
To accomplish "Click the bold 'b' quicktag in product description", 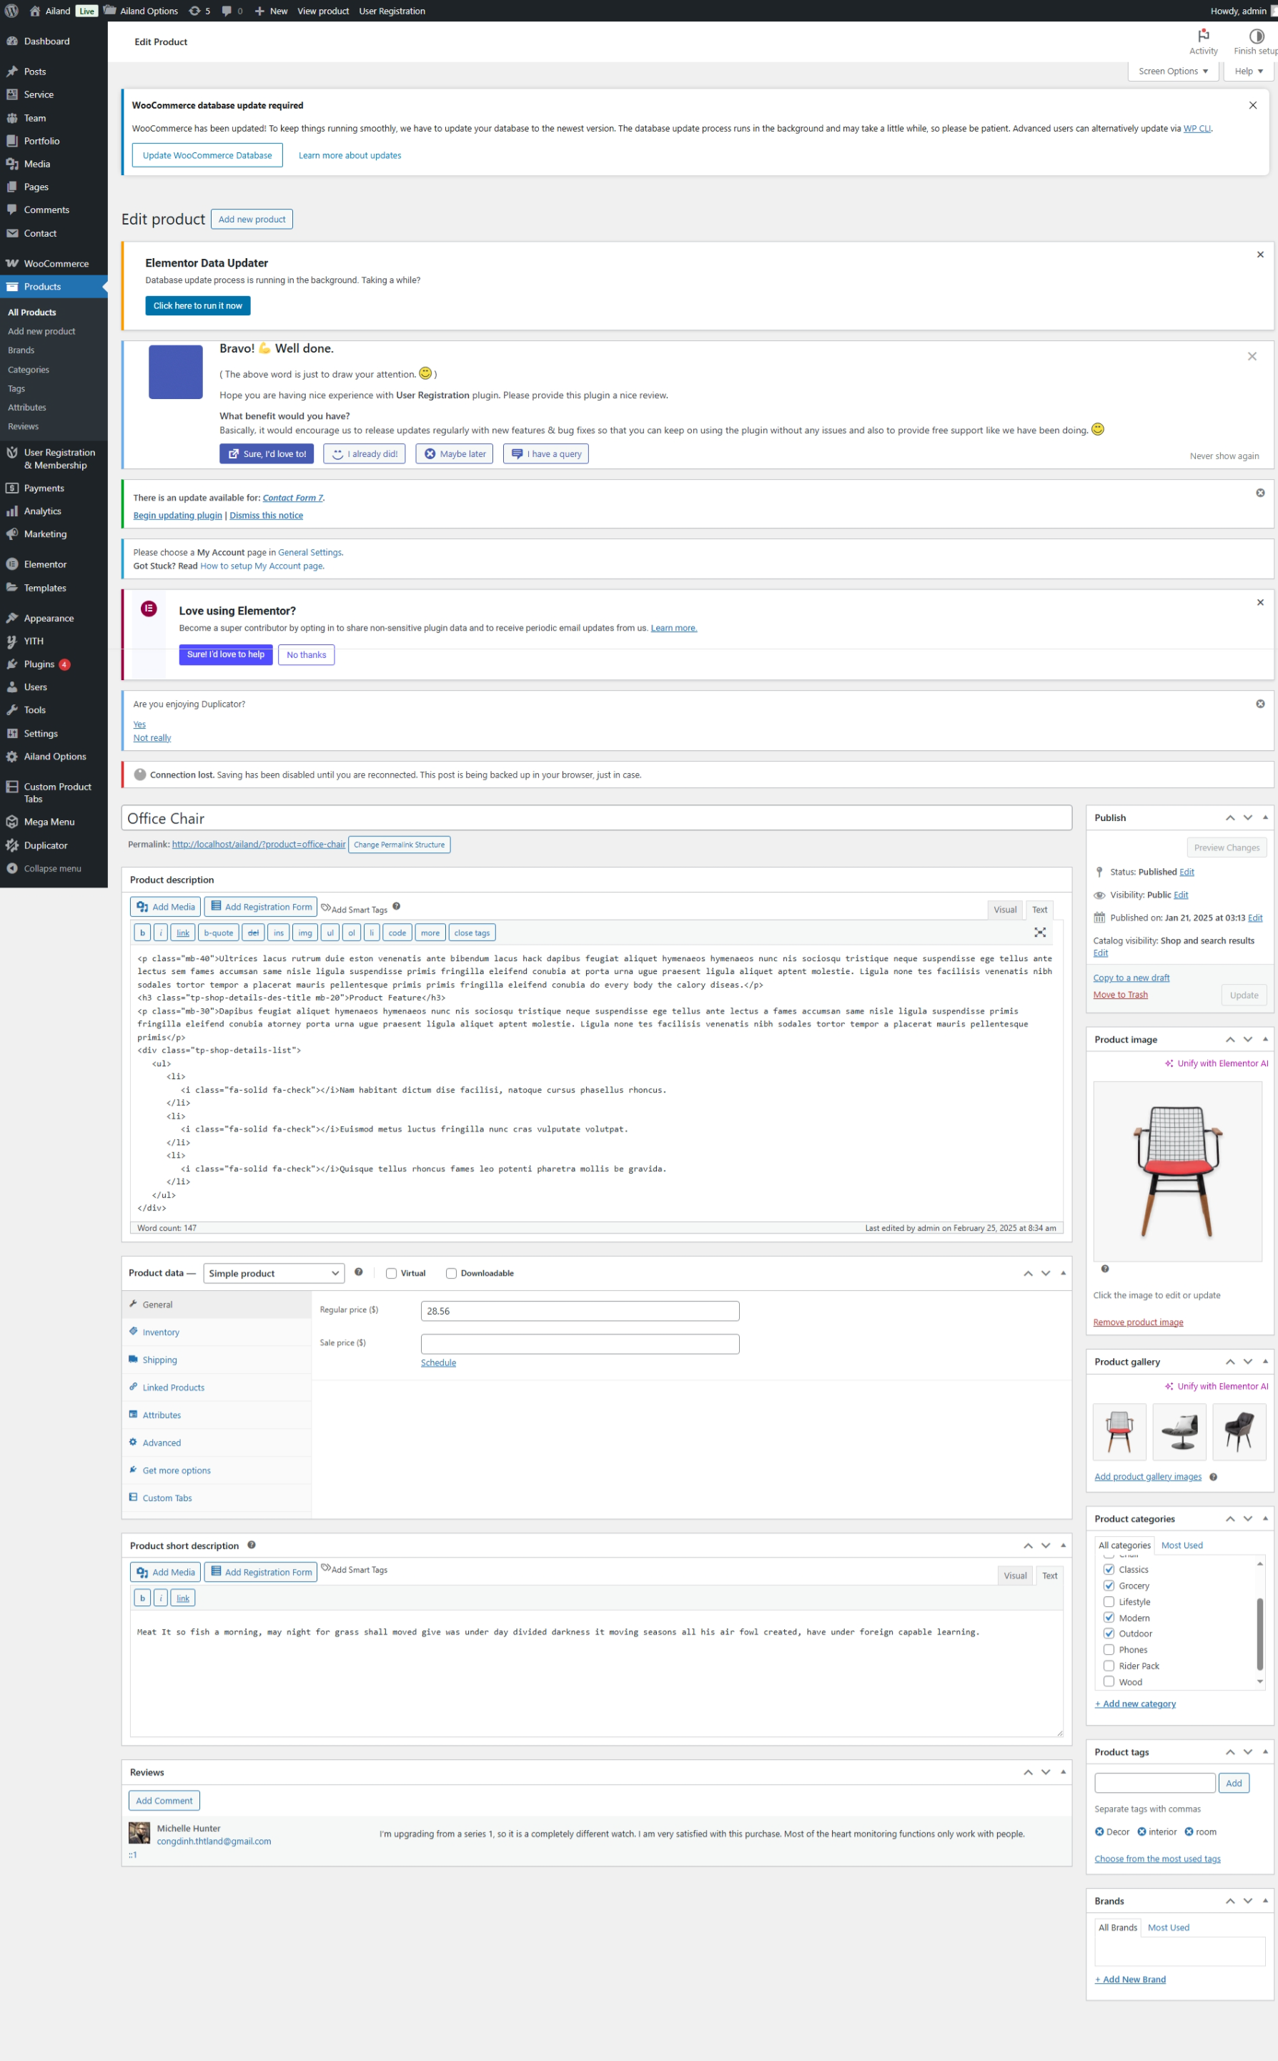I will point(142,933).
